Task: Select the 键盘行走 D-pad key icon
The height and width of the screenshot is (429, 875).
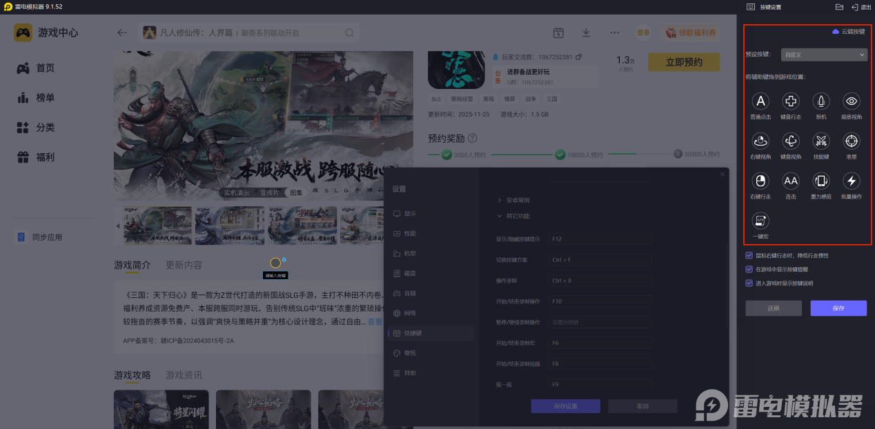Action: pos(791,101)
